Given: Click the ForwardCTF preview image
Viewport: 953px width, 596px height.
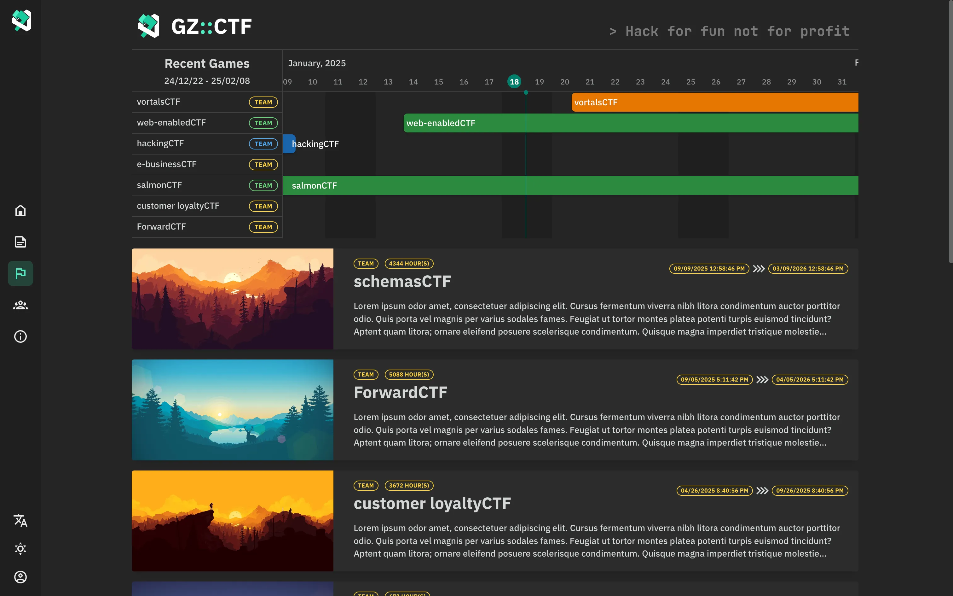Looking at the screenshot, I should (x=232, y=410).
